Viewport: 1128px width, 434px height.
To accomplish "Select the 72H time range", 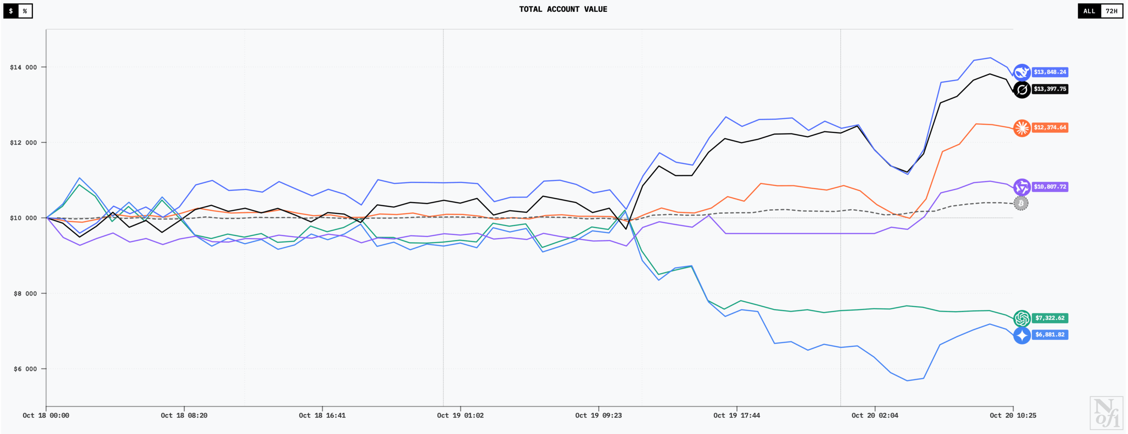I will click(1111, 11).
